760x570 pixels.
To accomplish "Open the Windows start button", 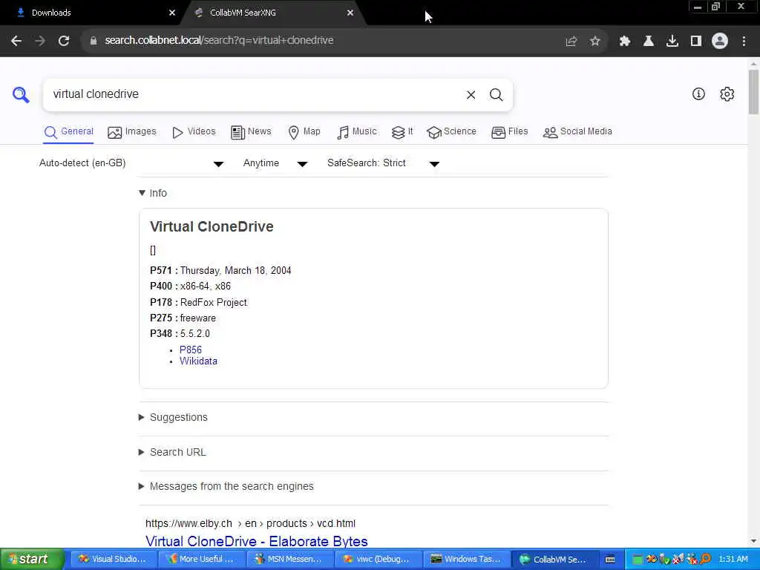I will [32, 559].
